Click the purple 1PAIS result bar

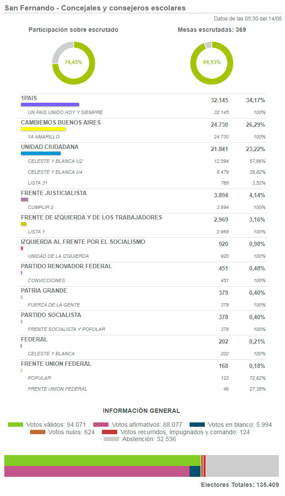(50, 105)
